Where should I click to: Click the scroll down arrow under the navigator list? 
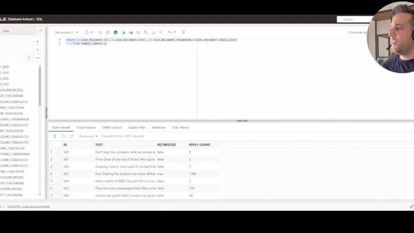(40, 195)
